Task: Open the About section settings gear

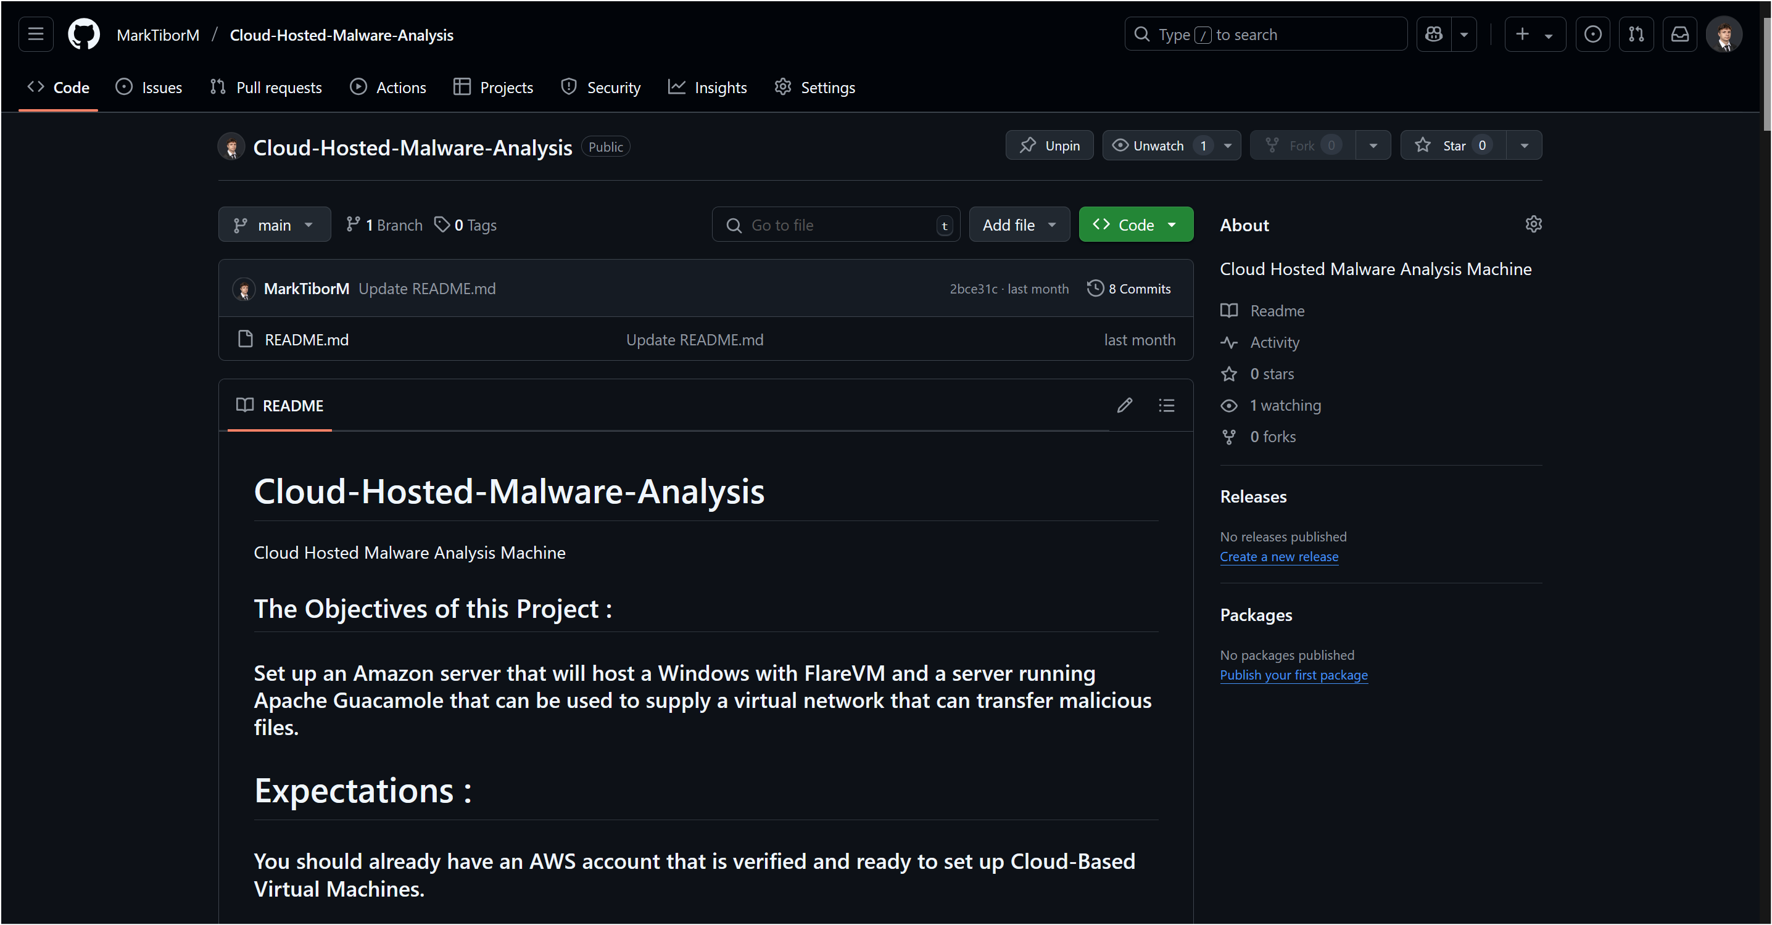Action: [1534, 223]
